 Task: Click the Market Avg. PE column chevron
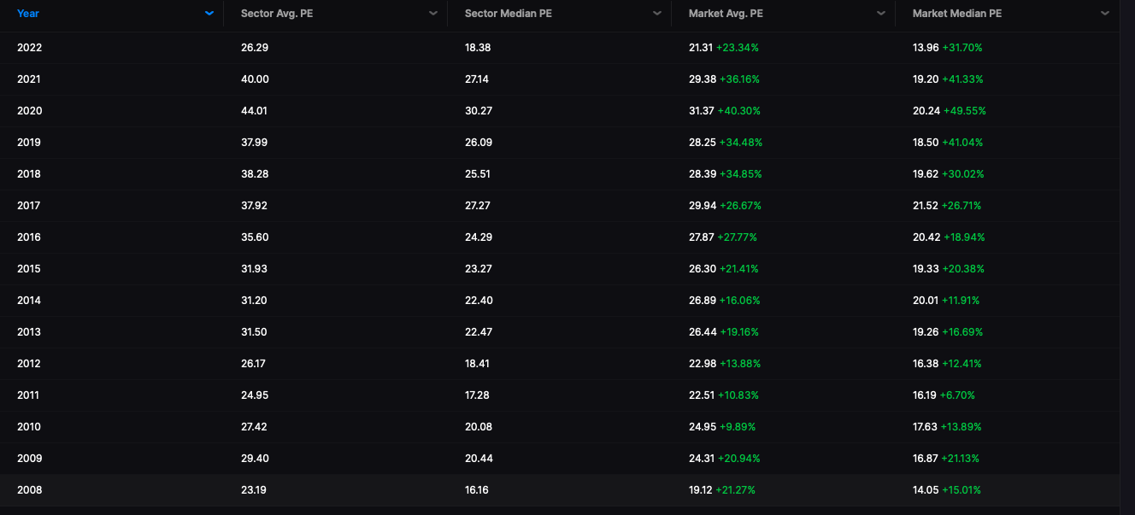coord(881,14)
